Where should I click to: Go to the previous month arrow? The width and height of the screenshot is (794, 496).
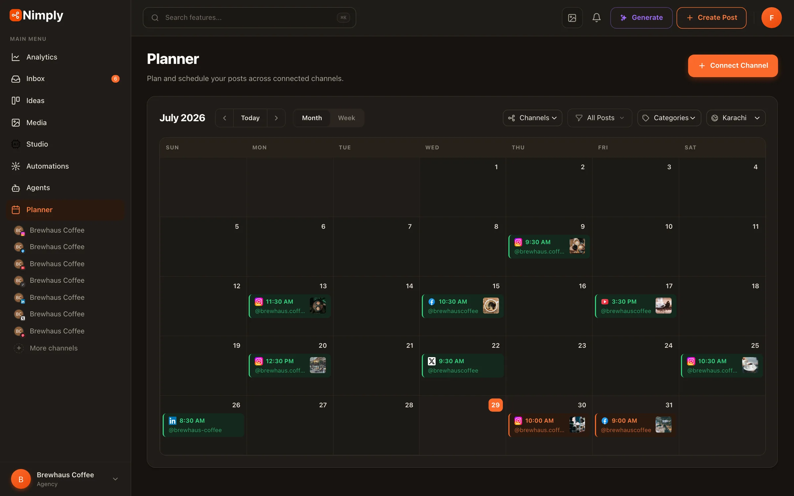225,118
